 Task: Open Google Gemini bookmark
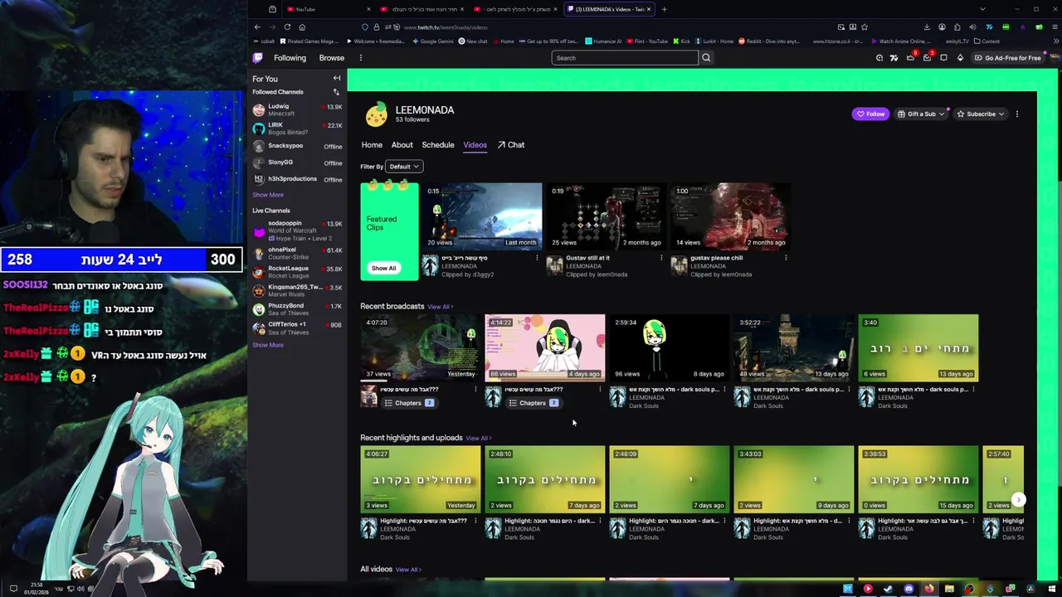pyautogui.click(x=431, y=41)
